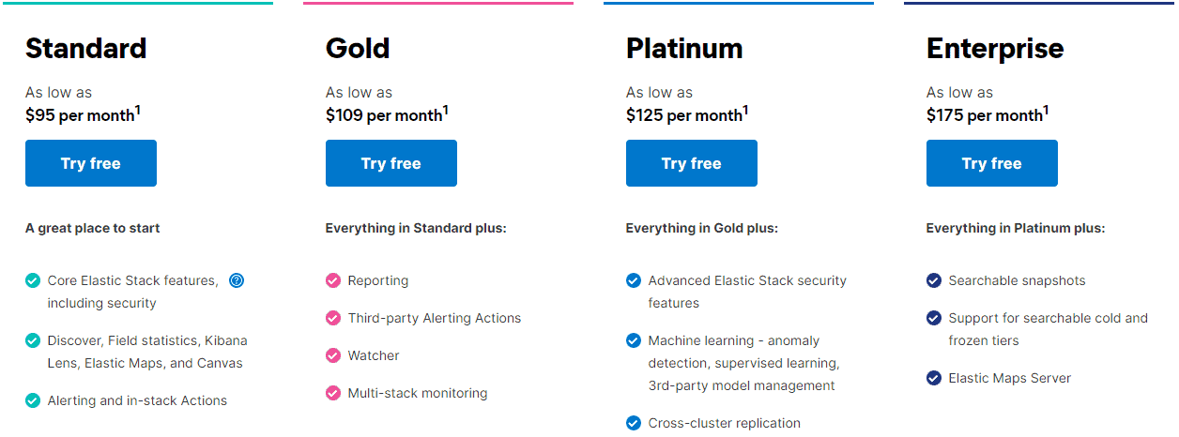Click the footnote marker after $95 per month
The width and height of the screenshot is (1179, 437).
[x=138, y=110]
